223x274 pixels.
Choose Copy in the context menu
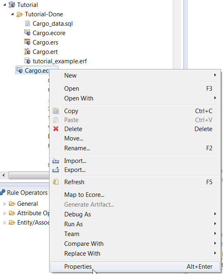pos(135,111)
